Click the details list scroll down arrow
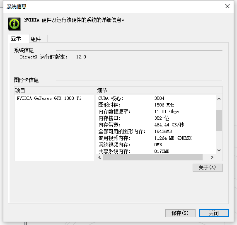This screenshot has width=237, height=225. tap(219, 150)
